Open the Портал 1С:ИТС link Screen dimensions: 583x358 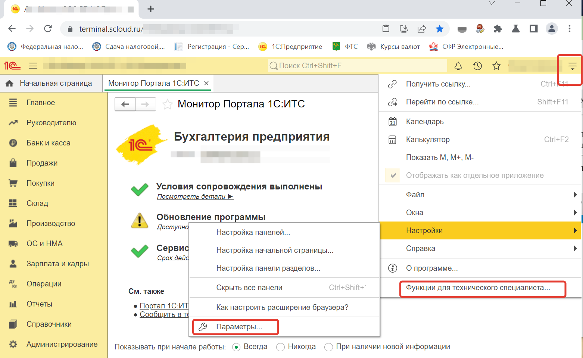164,306
